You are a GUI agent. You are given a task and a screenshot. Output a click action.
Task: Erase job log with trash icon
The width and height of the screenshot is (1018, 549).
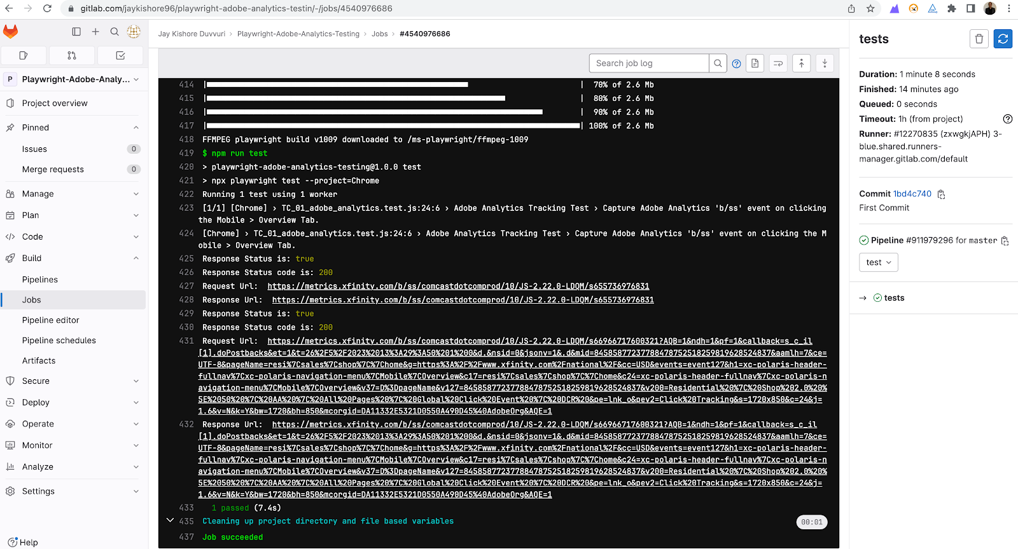tap(979, 39)
